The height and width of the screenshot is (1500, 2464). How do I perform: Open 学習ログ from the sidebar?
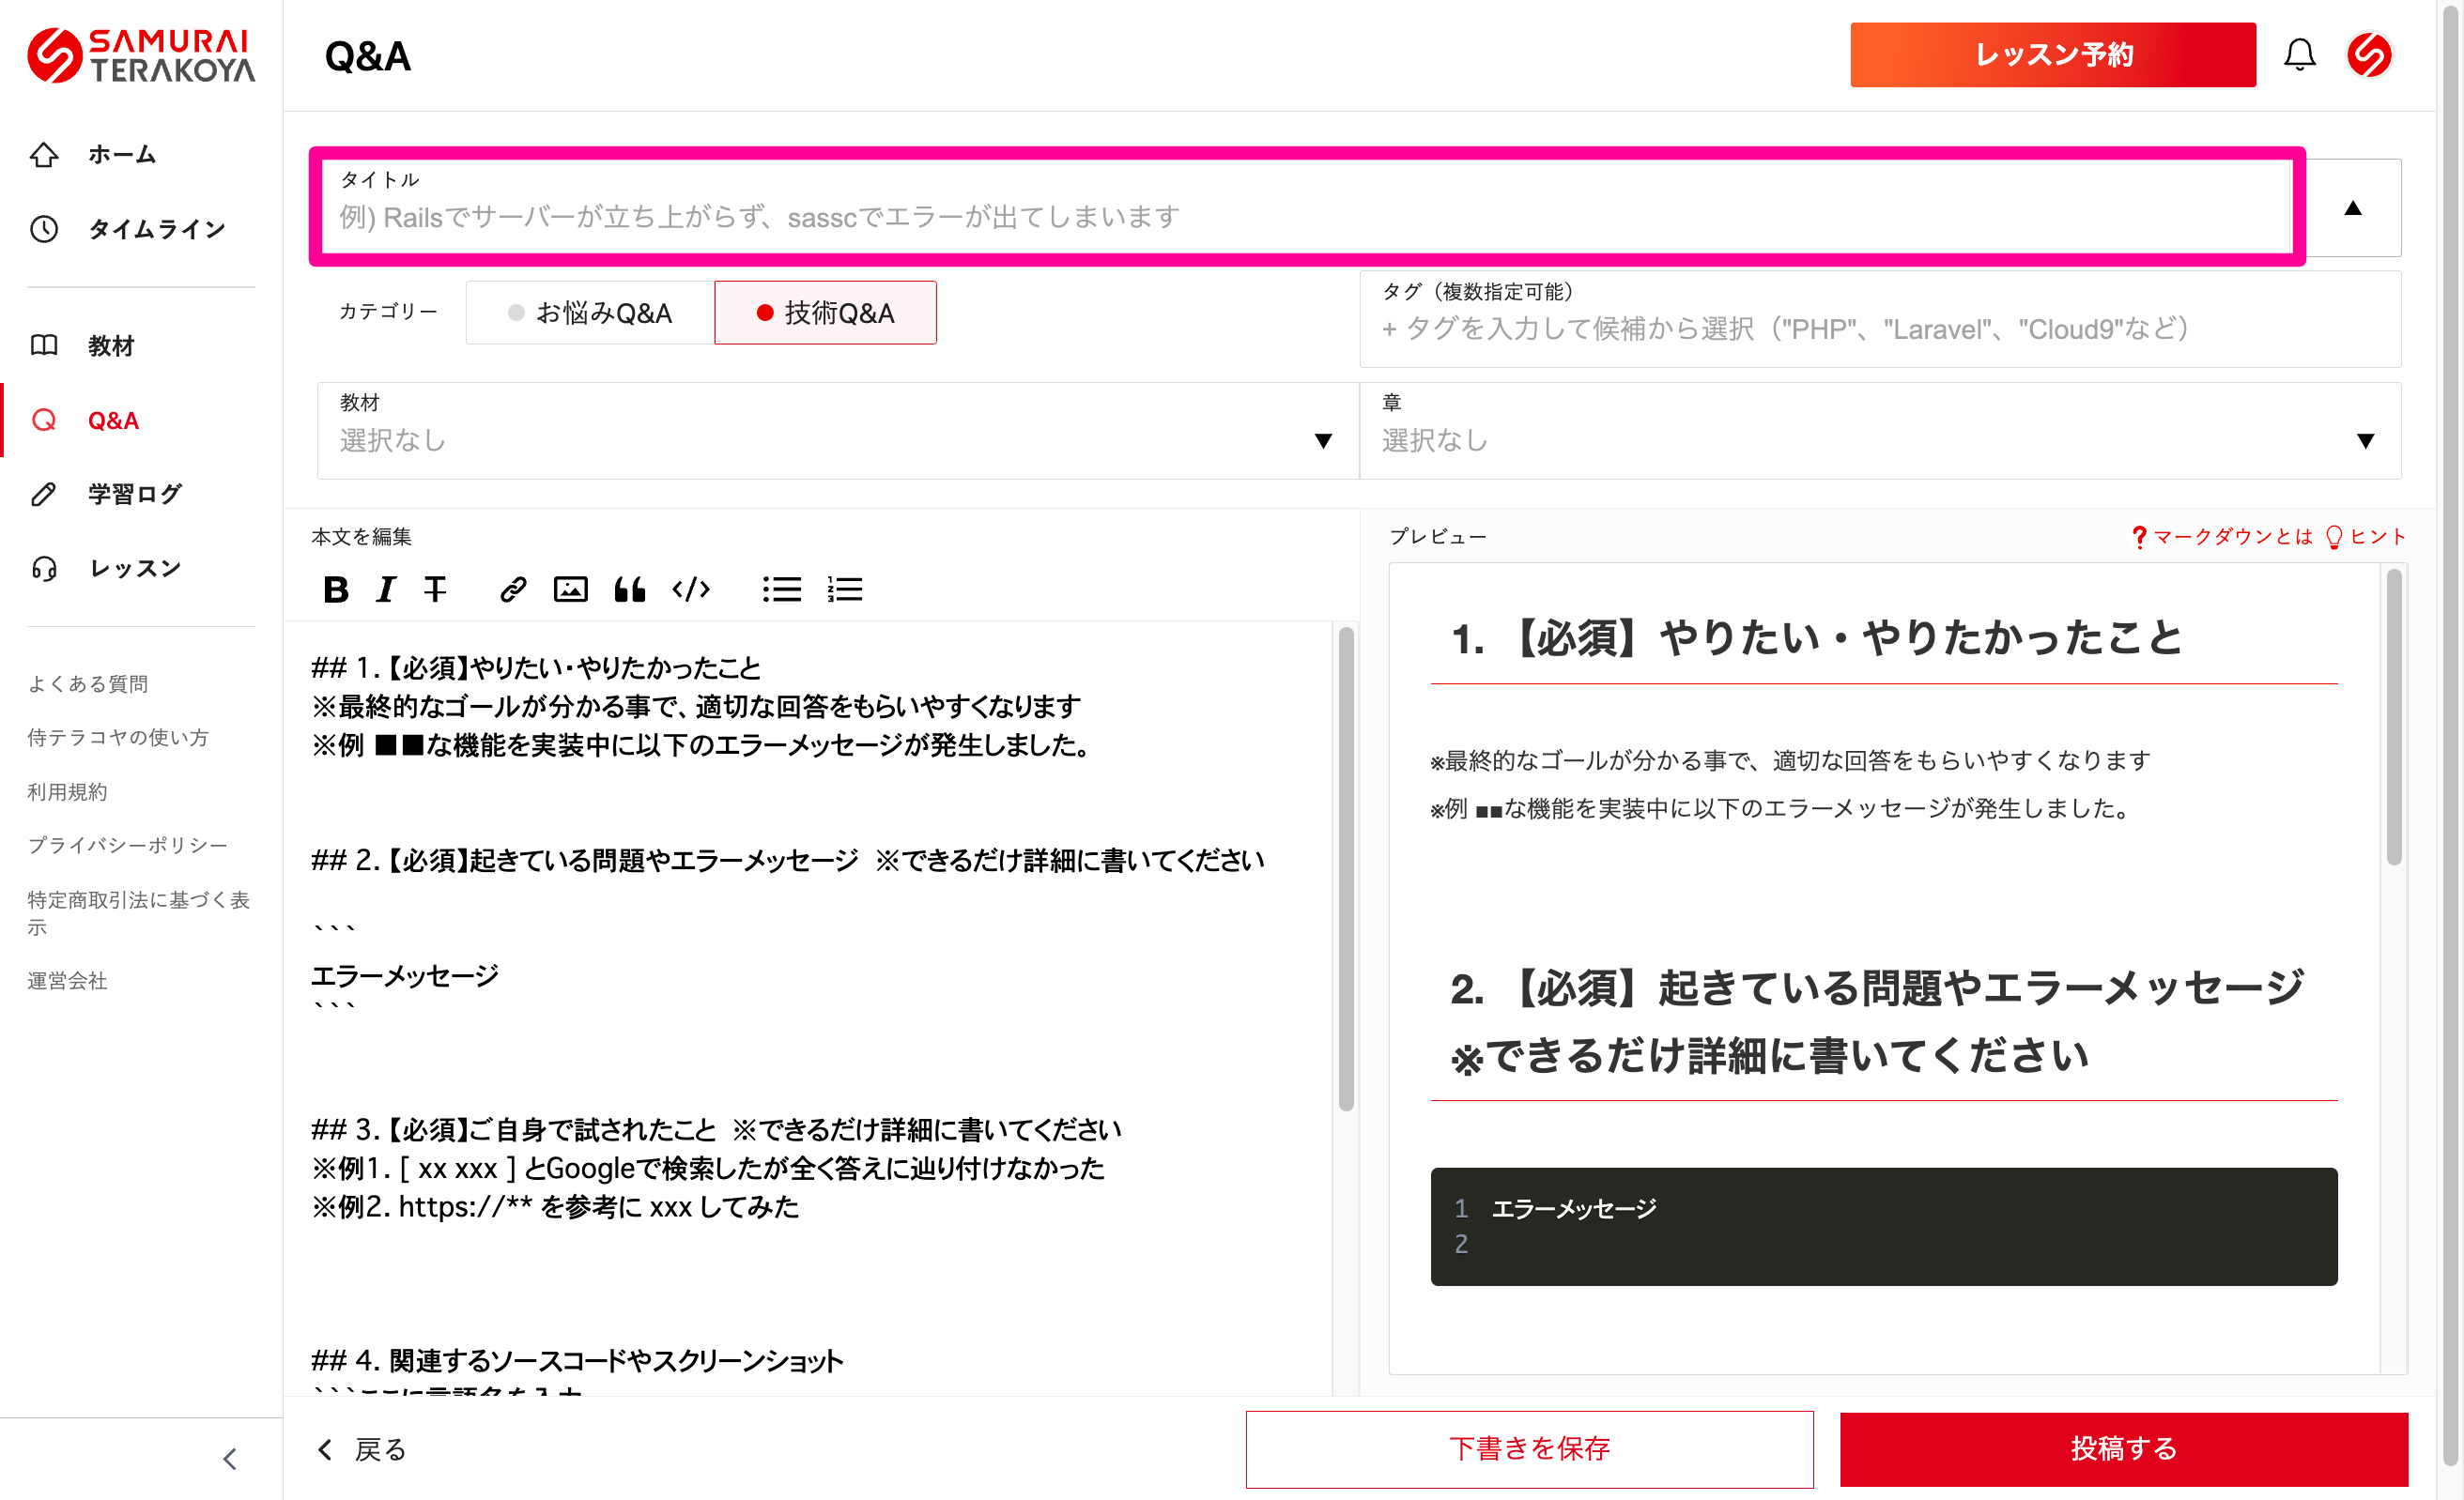coord(134,494)
